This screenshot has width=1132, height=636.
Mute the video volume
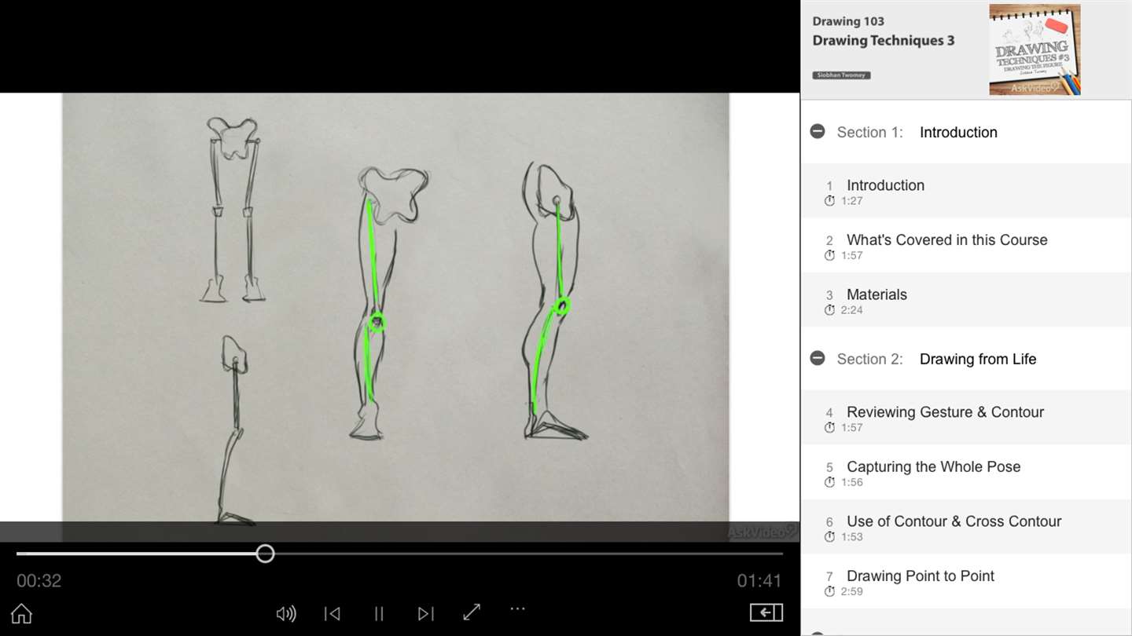(x=286, y=614)
